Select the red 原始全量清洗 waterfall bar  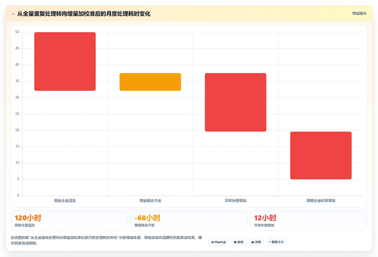pos(65,61)
